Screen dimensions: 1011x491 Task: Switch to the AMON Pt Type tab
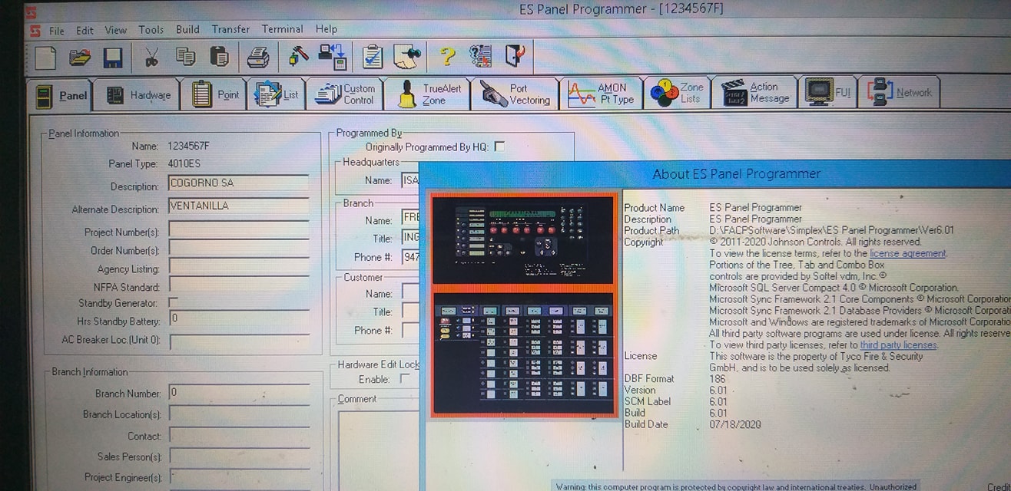click(601, 94)
